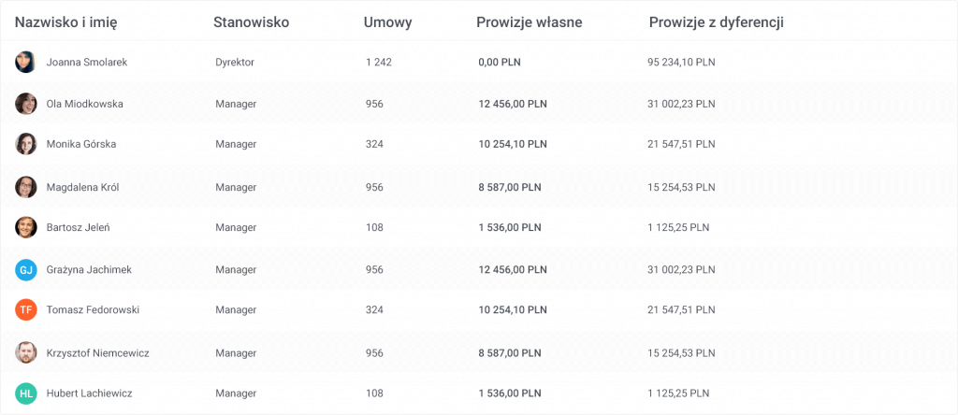
Task: Select Hubert Lachiewicz name in list
Action: [89, 394]
